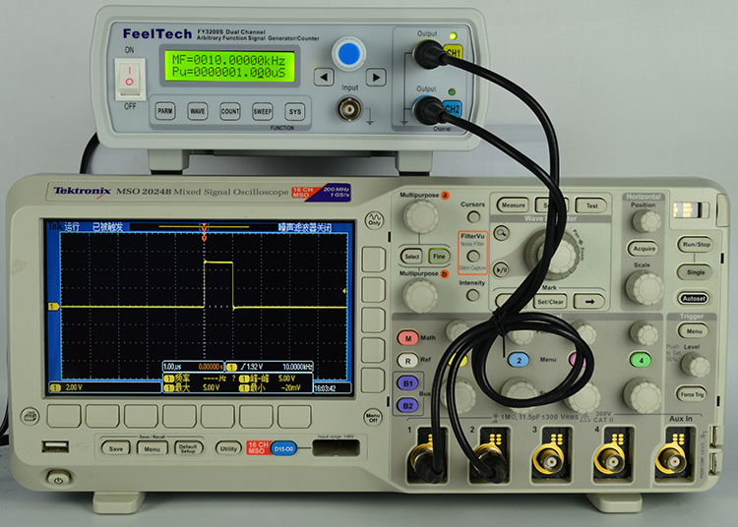Toggle the red M Math button
738x527 pixels.
click(x=407, y=338)
